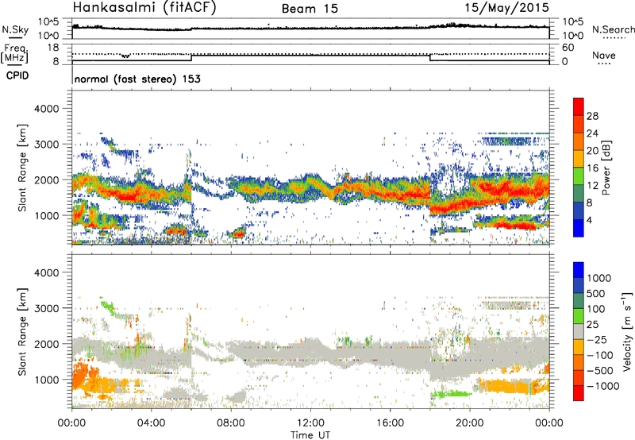Click the 20:00 time tick label
This screenshot has width=635, height=440.
coord(469,423)
